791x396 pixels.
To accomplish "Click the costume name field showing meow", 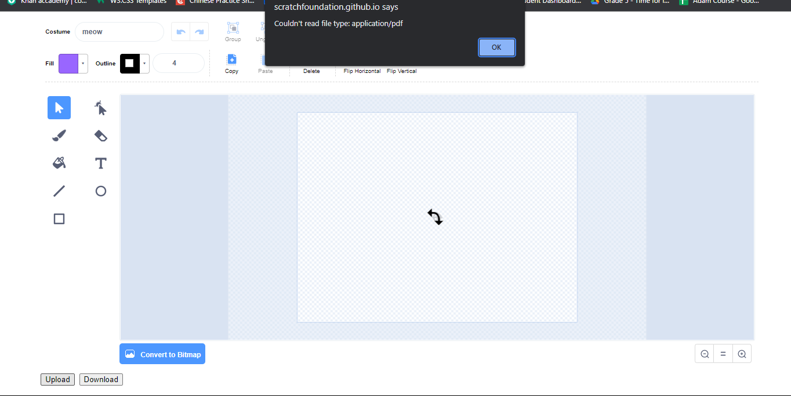I will [x=119, y=32].
